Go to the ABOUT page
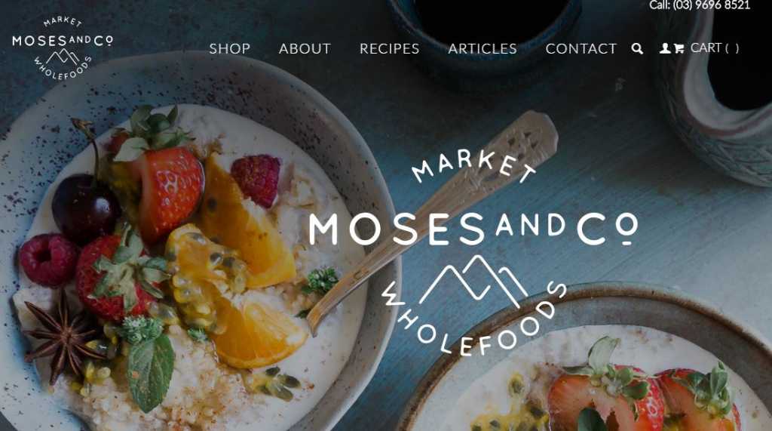The image size is (772, 431). tap(305, 49)
